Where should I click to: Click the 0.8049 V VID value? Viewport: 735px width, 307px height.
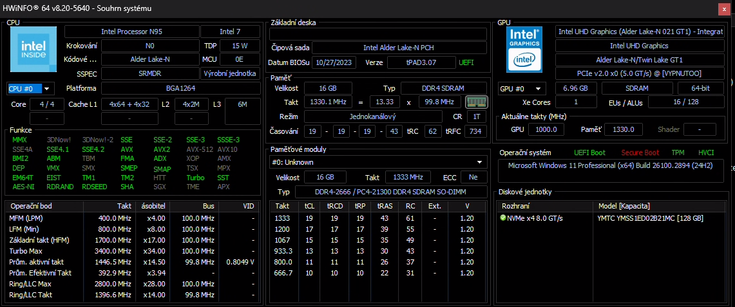pos(240,262)
